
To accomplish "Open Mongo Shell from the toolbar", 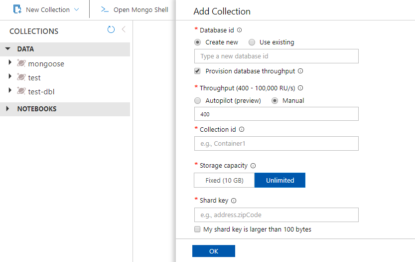I will pos(134,9).
